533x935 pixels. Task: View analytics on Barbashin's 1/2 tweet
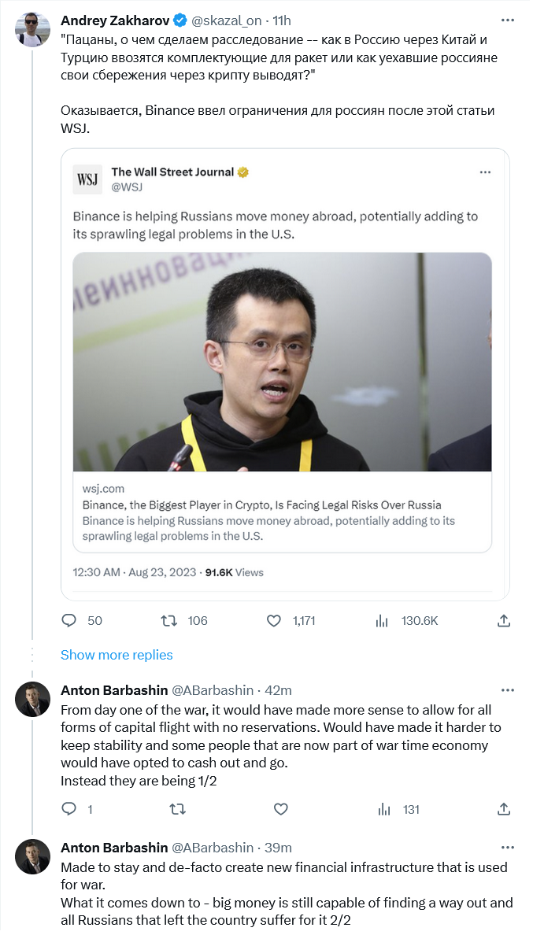coord(384,809)
